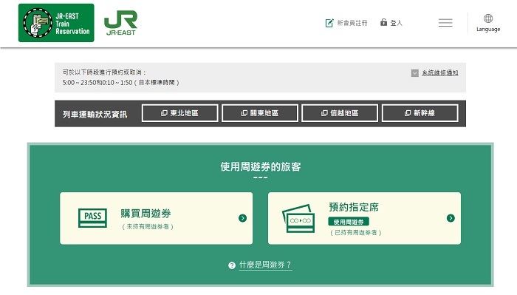517x295 pixels.
Task: Click the padlock login icon
Action: [x=383, y=22]
